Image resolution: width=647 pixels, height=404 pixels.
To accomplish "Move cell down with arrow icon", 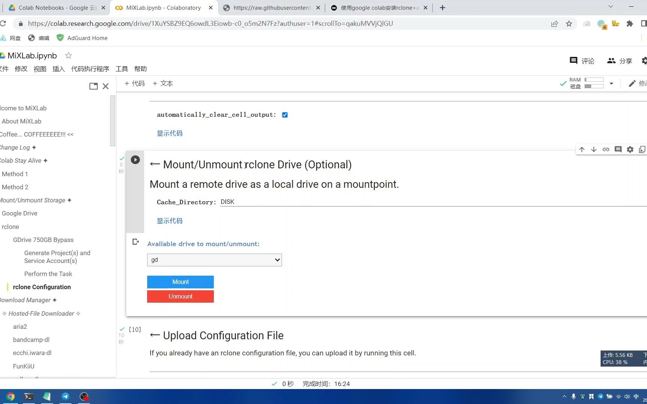I will (594, 150).
